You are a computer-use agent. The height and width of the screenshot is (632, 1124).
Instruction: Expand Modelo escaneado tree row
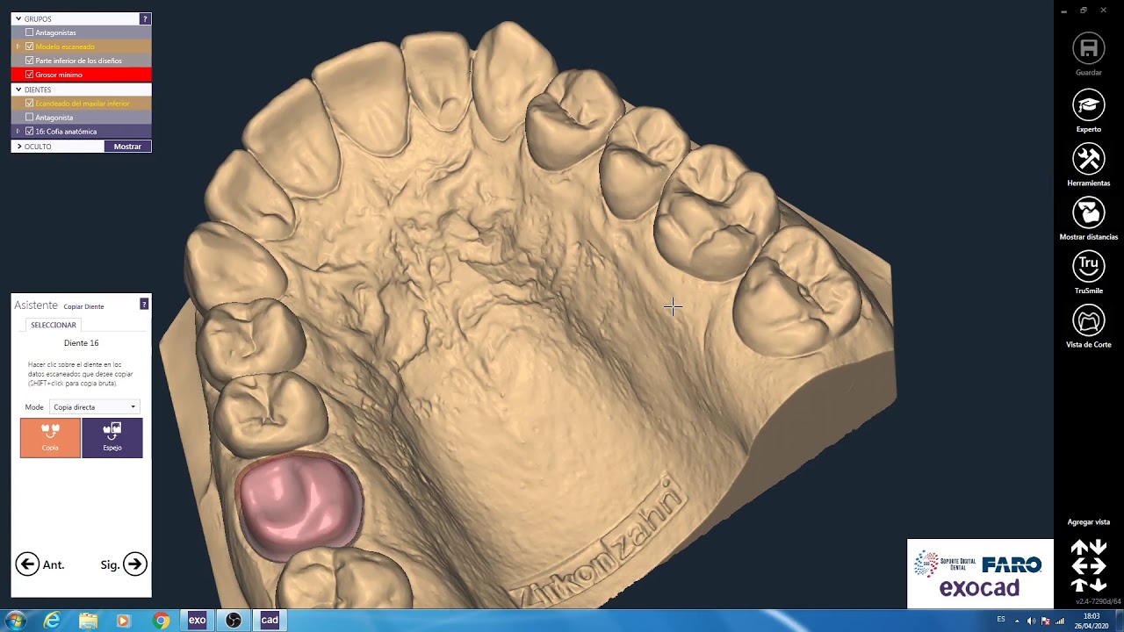click(x=18, y=47)
